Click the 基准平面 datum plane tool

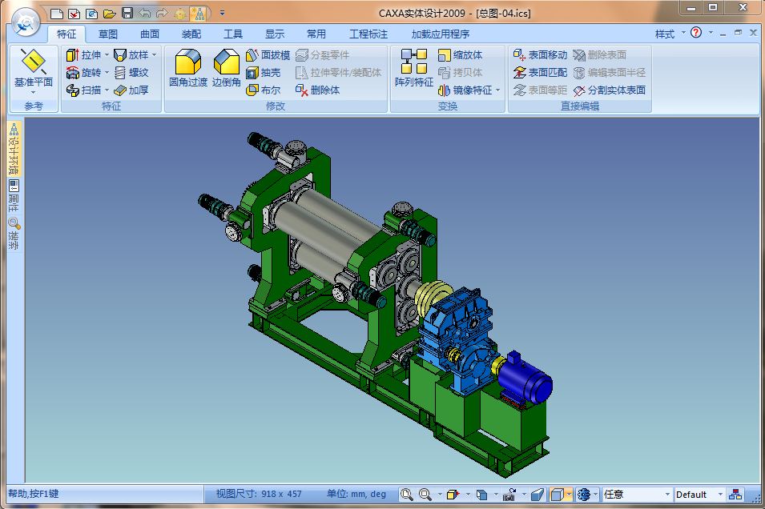click(x=33, y=69)
